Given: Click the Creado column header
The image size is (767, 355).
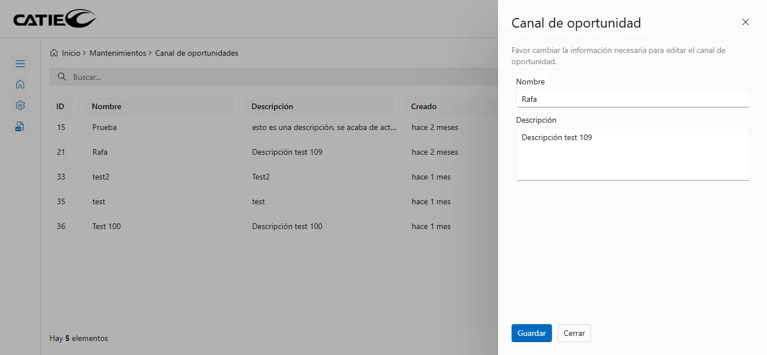Looking at the screenshot, I should [424, 106].
